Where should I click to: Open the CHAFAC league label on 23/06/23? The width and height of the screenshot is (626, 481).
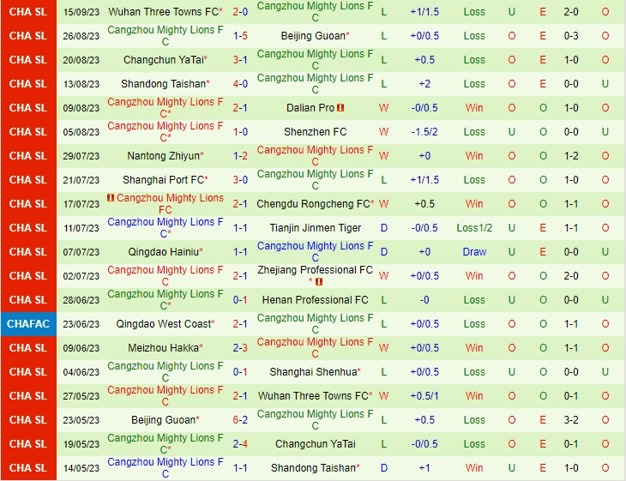pyautogui.click(x=28, y=324)
